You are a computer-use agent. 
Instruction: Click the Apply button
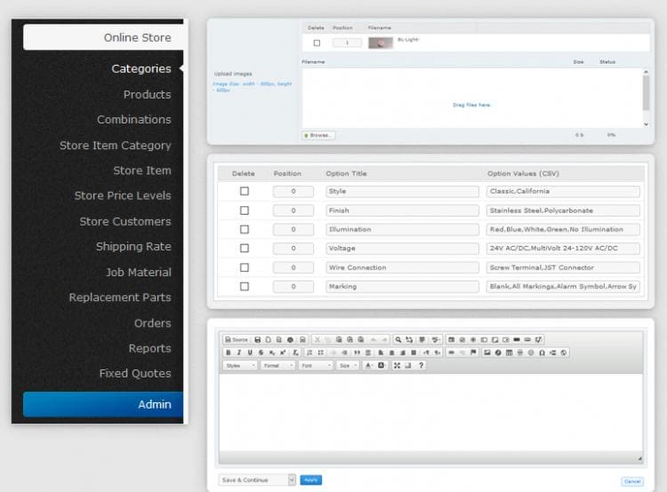pos(310,480)
